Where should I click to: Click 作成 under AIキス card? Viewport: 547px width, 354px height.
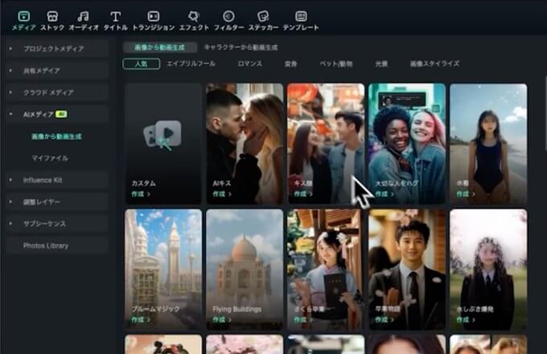pyautogui.click(x=222, y=194)
